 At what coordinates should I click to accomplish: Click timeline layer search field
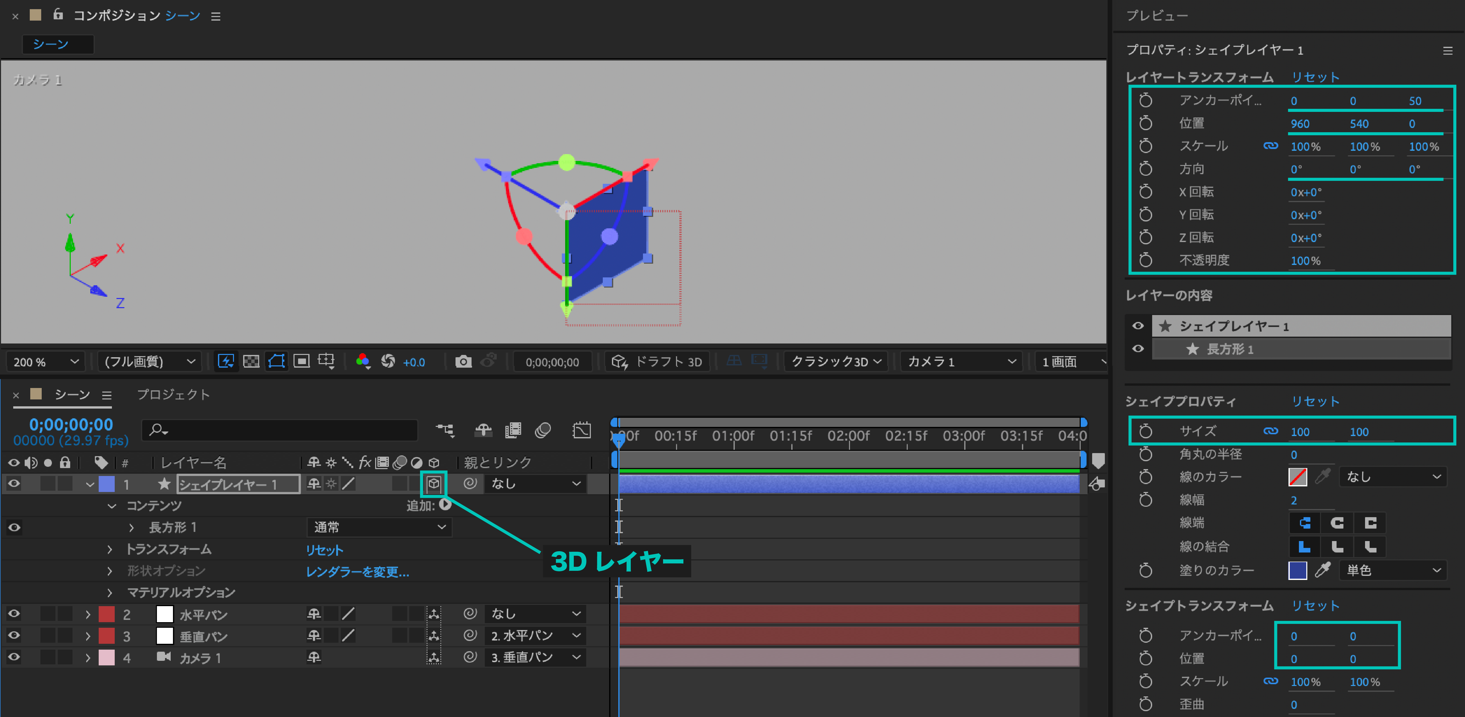(x=280, y=430)
